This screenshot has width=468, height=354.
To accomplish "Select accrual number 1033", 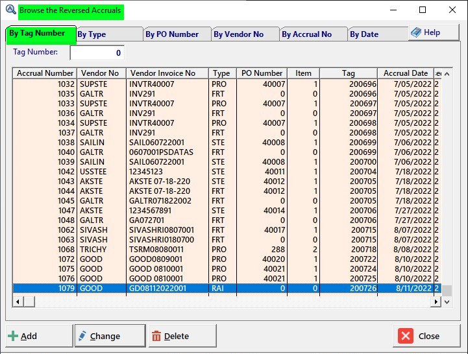I will point(66,104).
